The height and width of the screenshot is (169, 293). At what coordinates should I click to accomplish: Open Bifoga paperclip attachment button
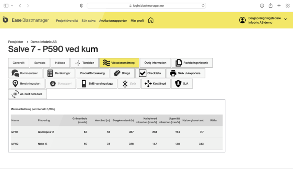click(122, 73)
